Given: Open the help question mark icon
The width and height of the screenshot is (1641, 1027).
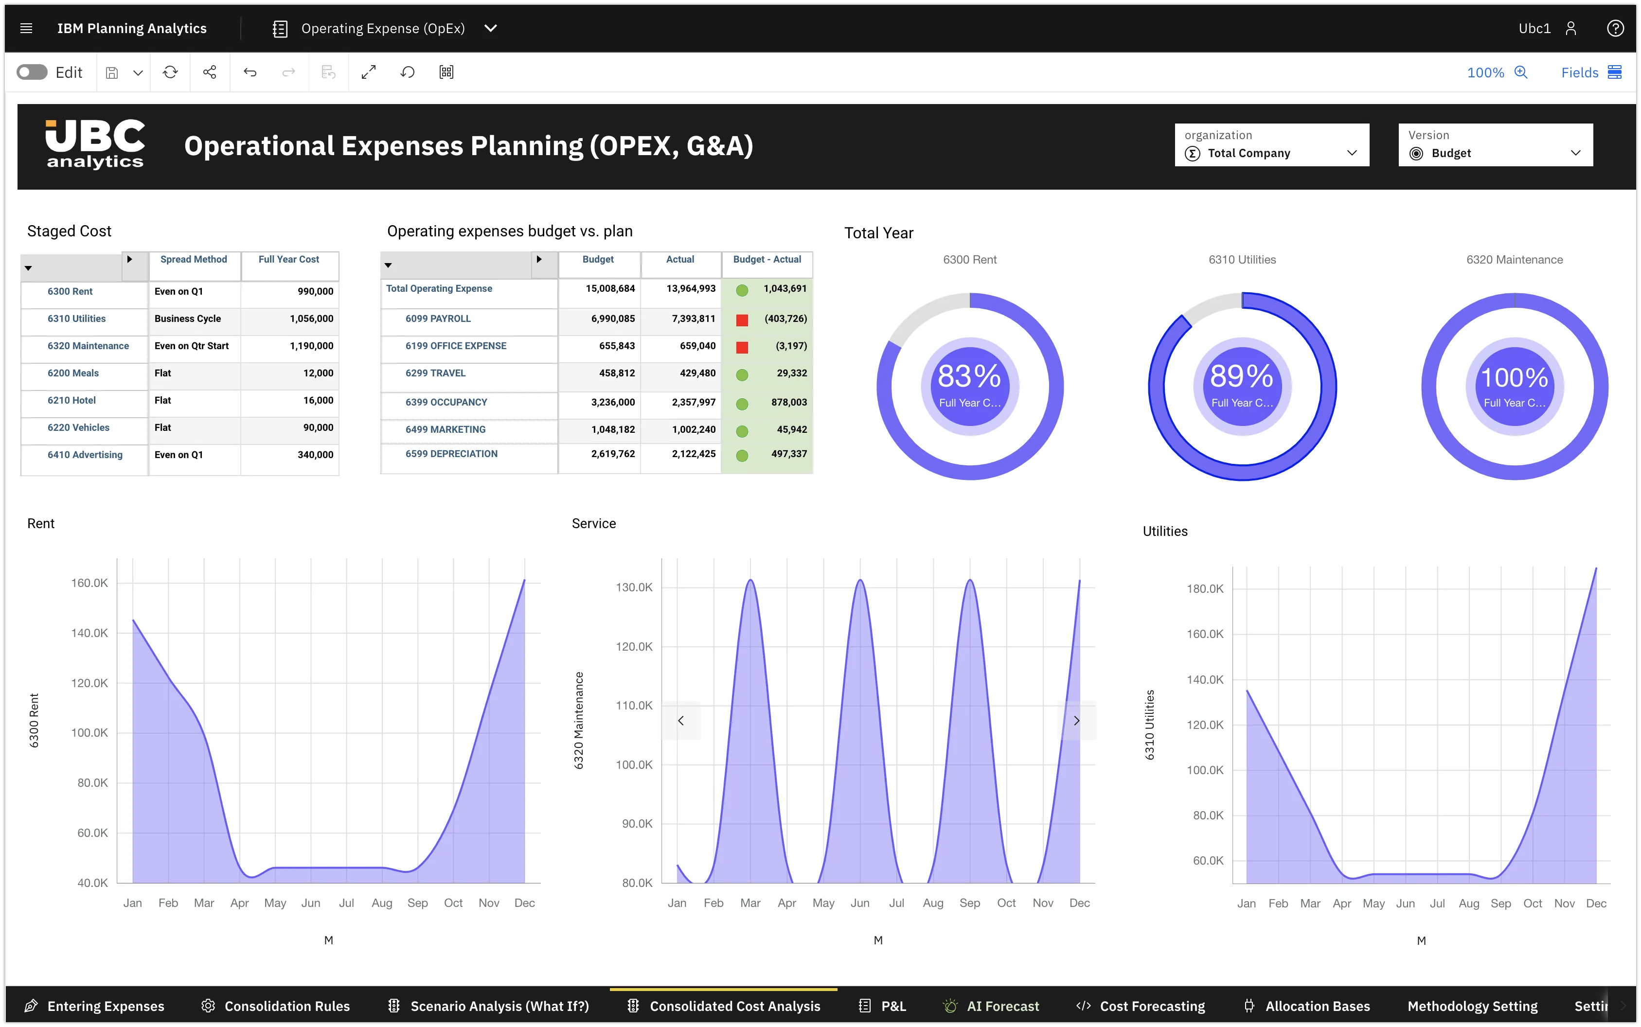Looking at the screenshot, I should [x=1615, y=28].
